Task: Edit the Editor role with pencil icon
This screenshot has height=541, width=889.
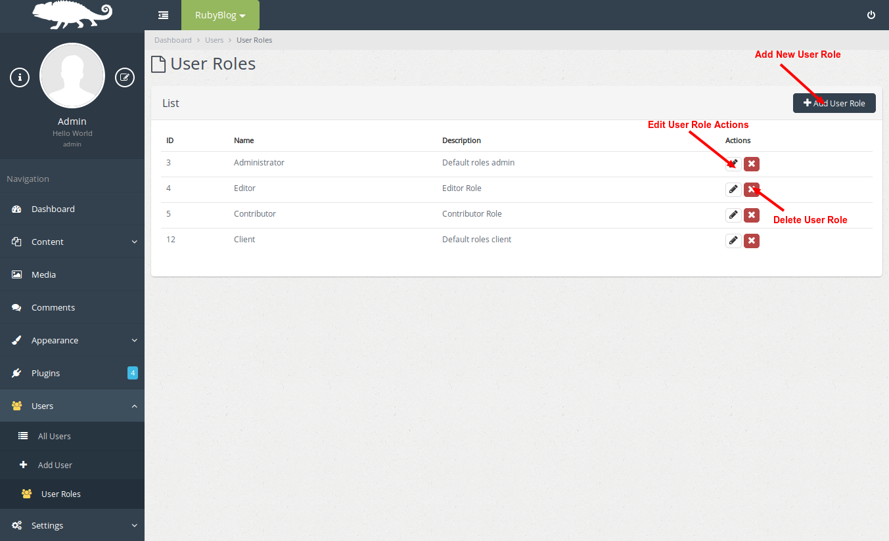Action: click(733, 190)
